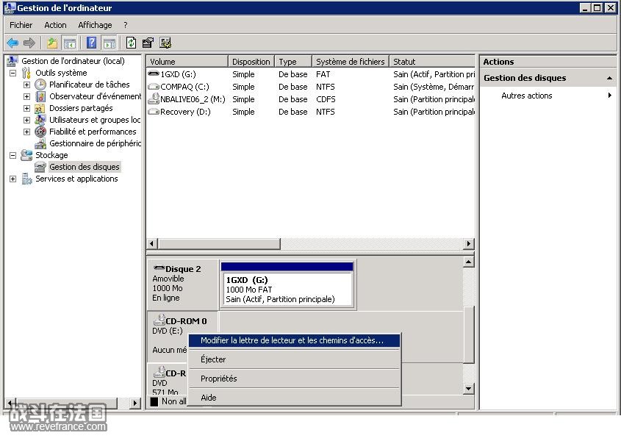Click the Refresh toolbar icon
The width and height of the screenshot is (621, 441).
131,43
